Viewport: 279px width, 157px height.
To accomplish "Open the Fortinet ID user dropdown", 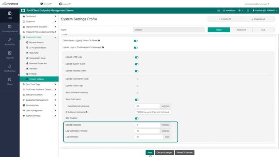I will point(265,10).
